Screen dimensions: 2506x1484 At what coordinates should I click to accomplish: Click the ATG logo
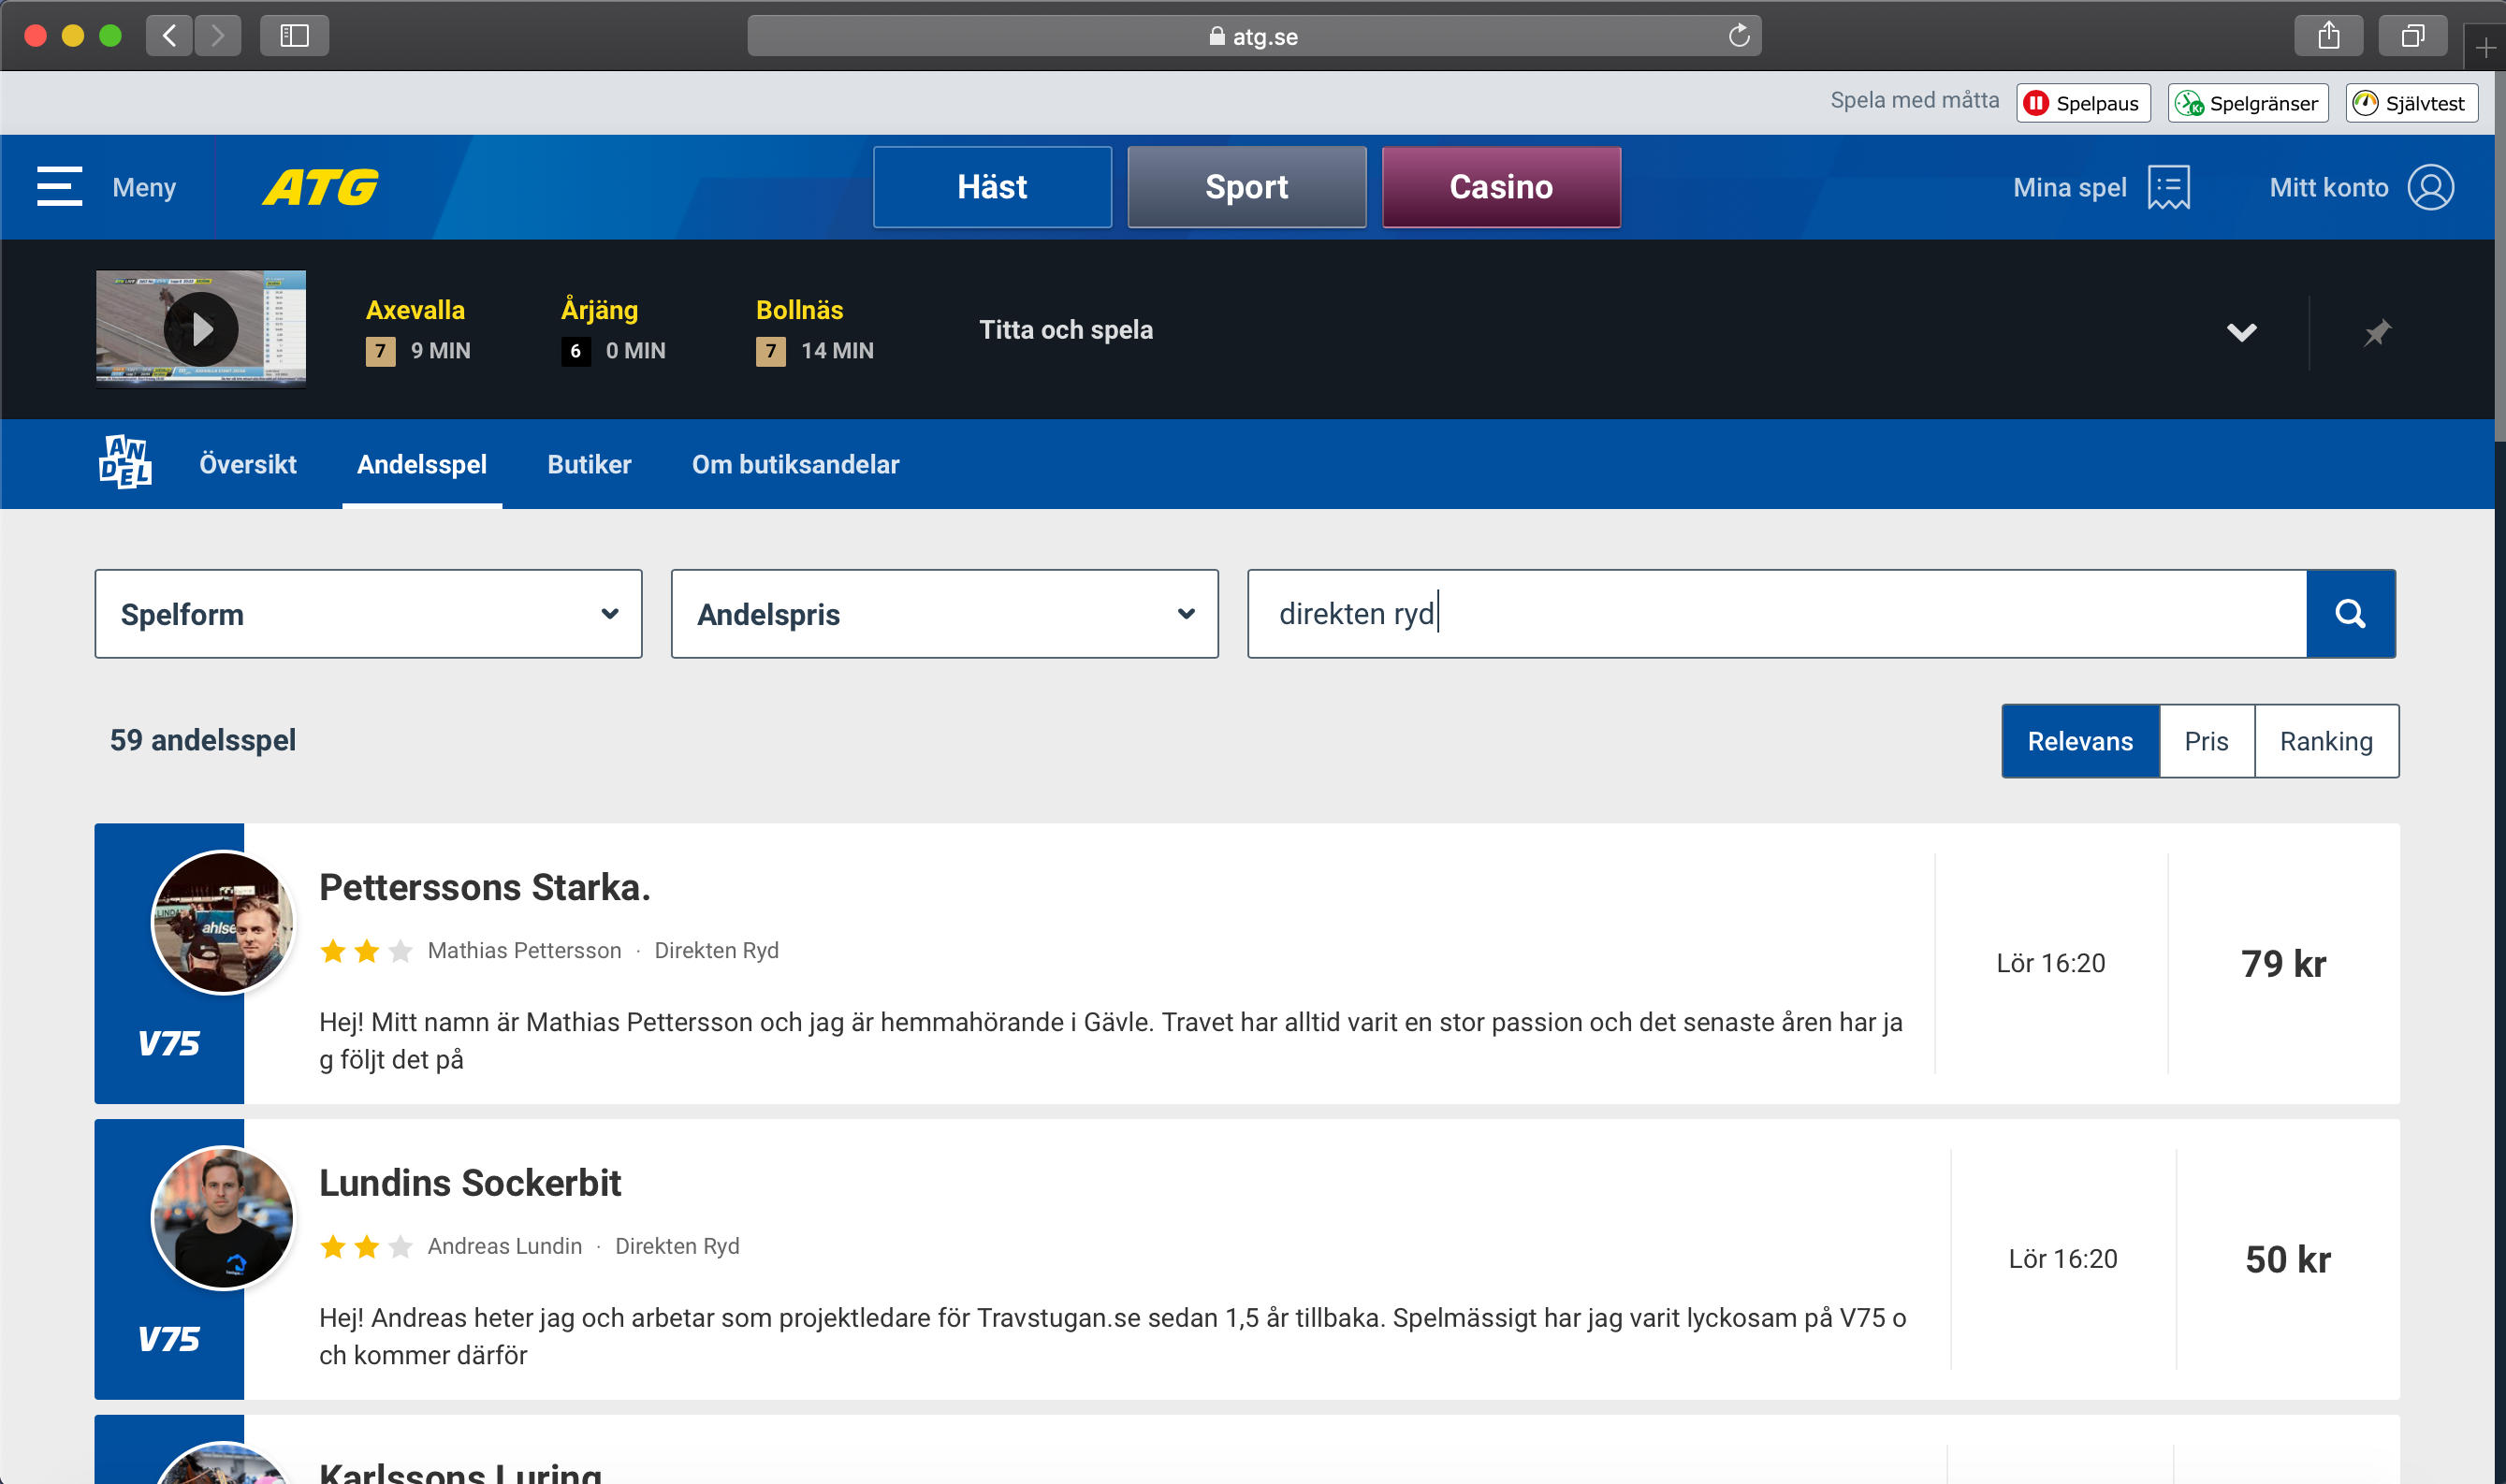(320, 187)
